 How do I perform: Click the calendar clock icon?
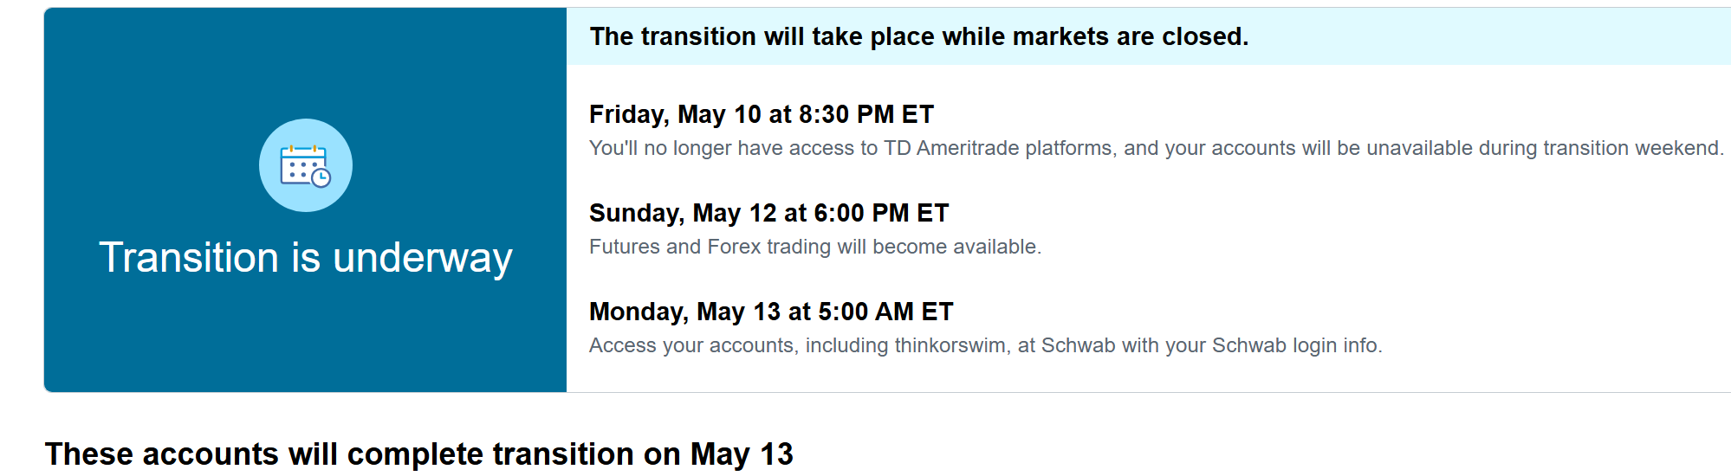[x=305, y=165]
